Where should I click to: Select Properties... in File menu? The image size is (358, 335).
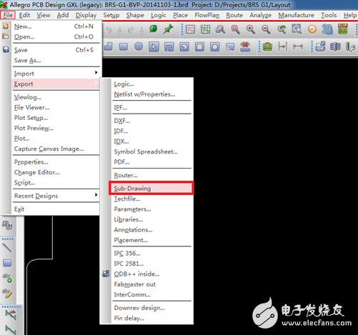tap(31, 162)
